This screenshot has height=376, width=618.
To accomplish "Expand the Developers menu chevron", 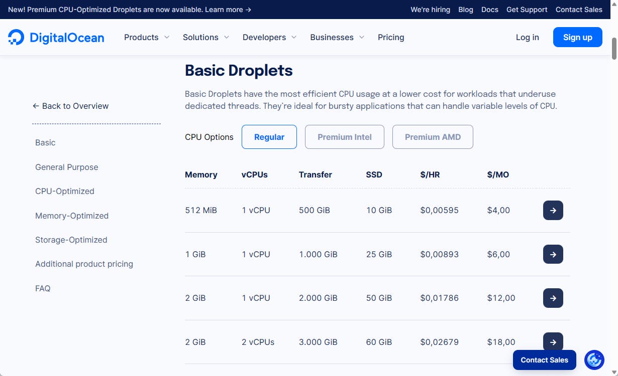I will click(294, 37).
